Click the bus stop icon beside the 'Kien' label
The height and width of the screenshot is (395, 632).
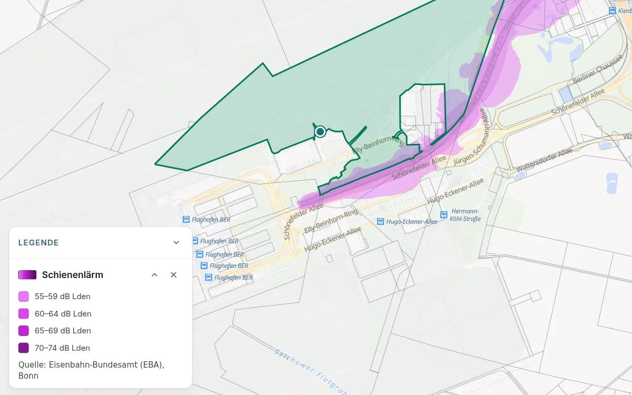613,11
